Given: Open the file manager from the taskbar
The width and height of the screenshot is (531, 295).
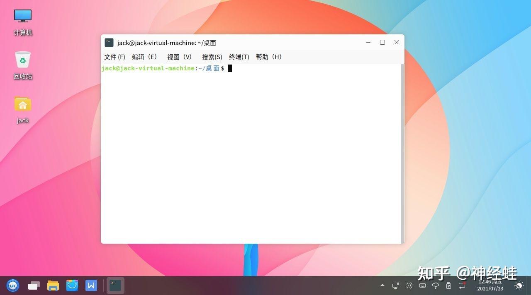Looking at the screenshot, I should coord(53,285).
